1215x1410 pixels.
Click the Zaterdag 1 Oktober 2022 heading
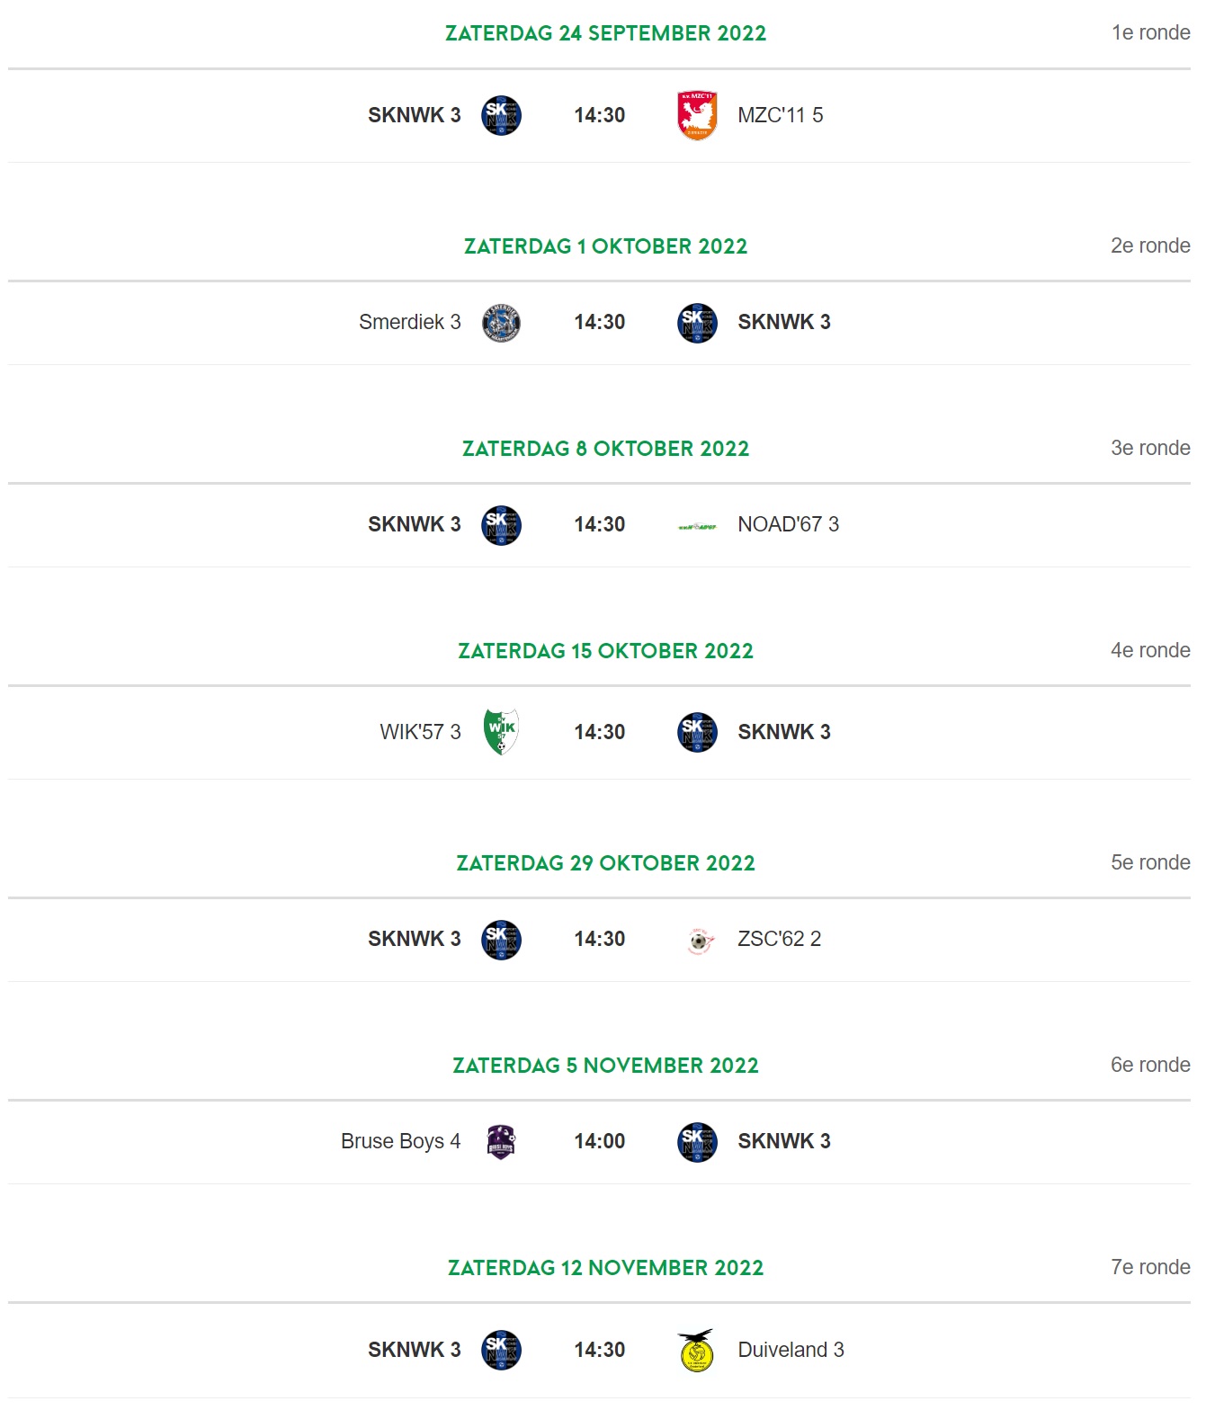click(605, 246)
